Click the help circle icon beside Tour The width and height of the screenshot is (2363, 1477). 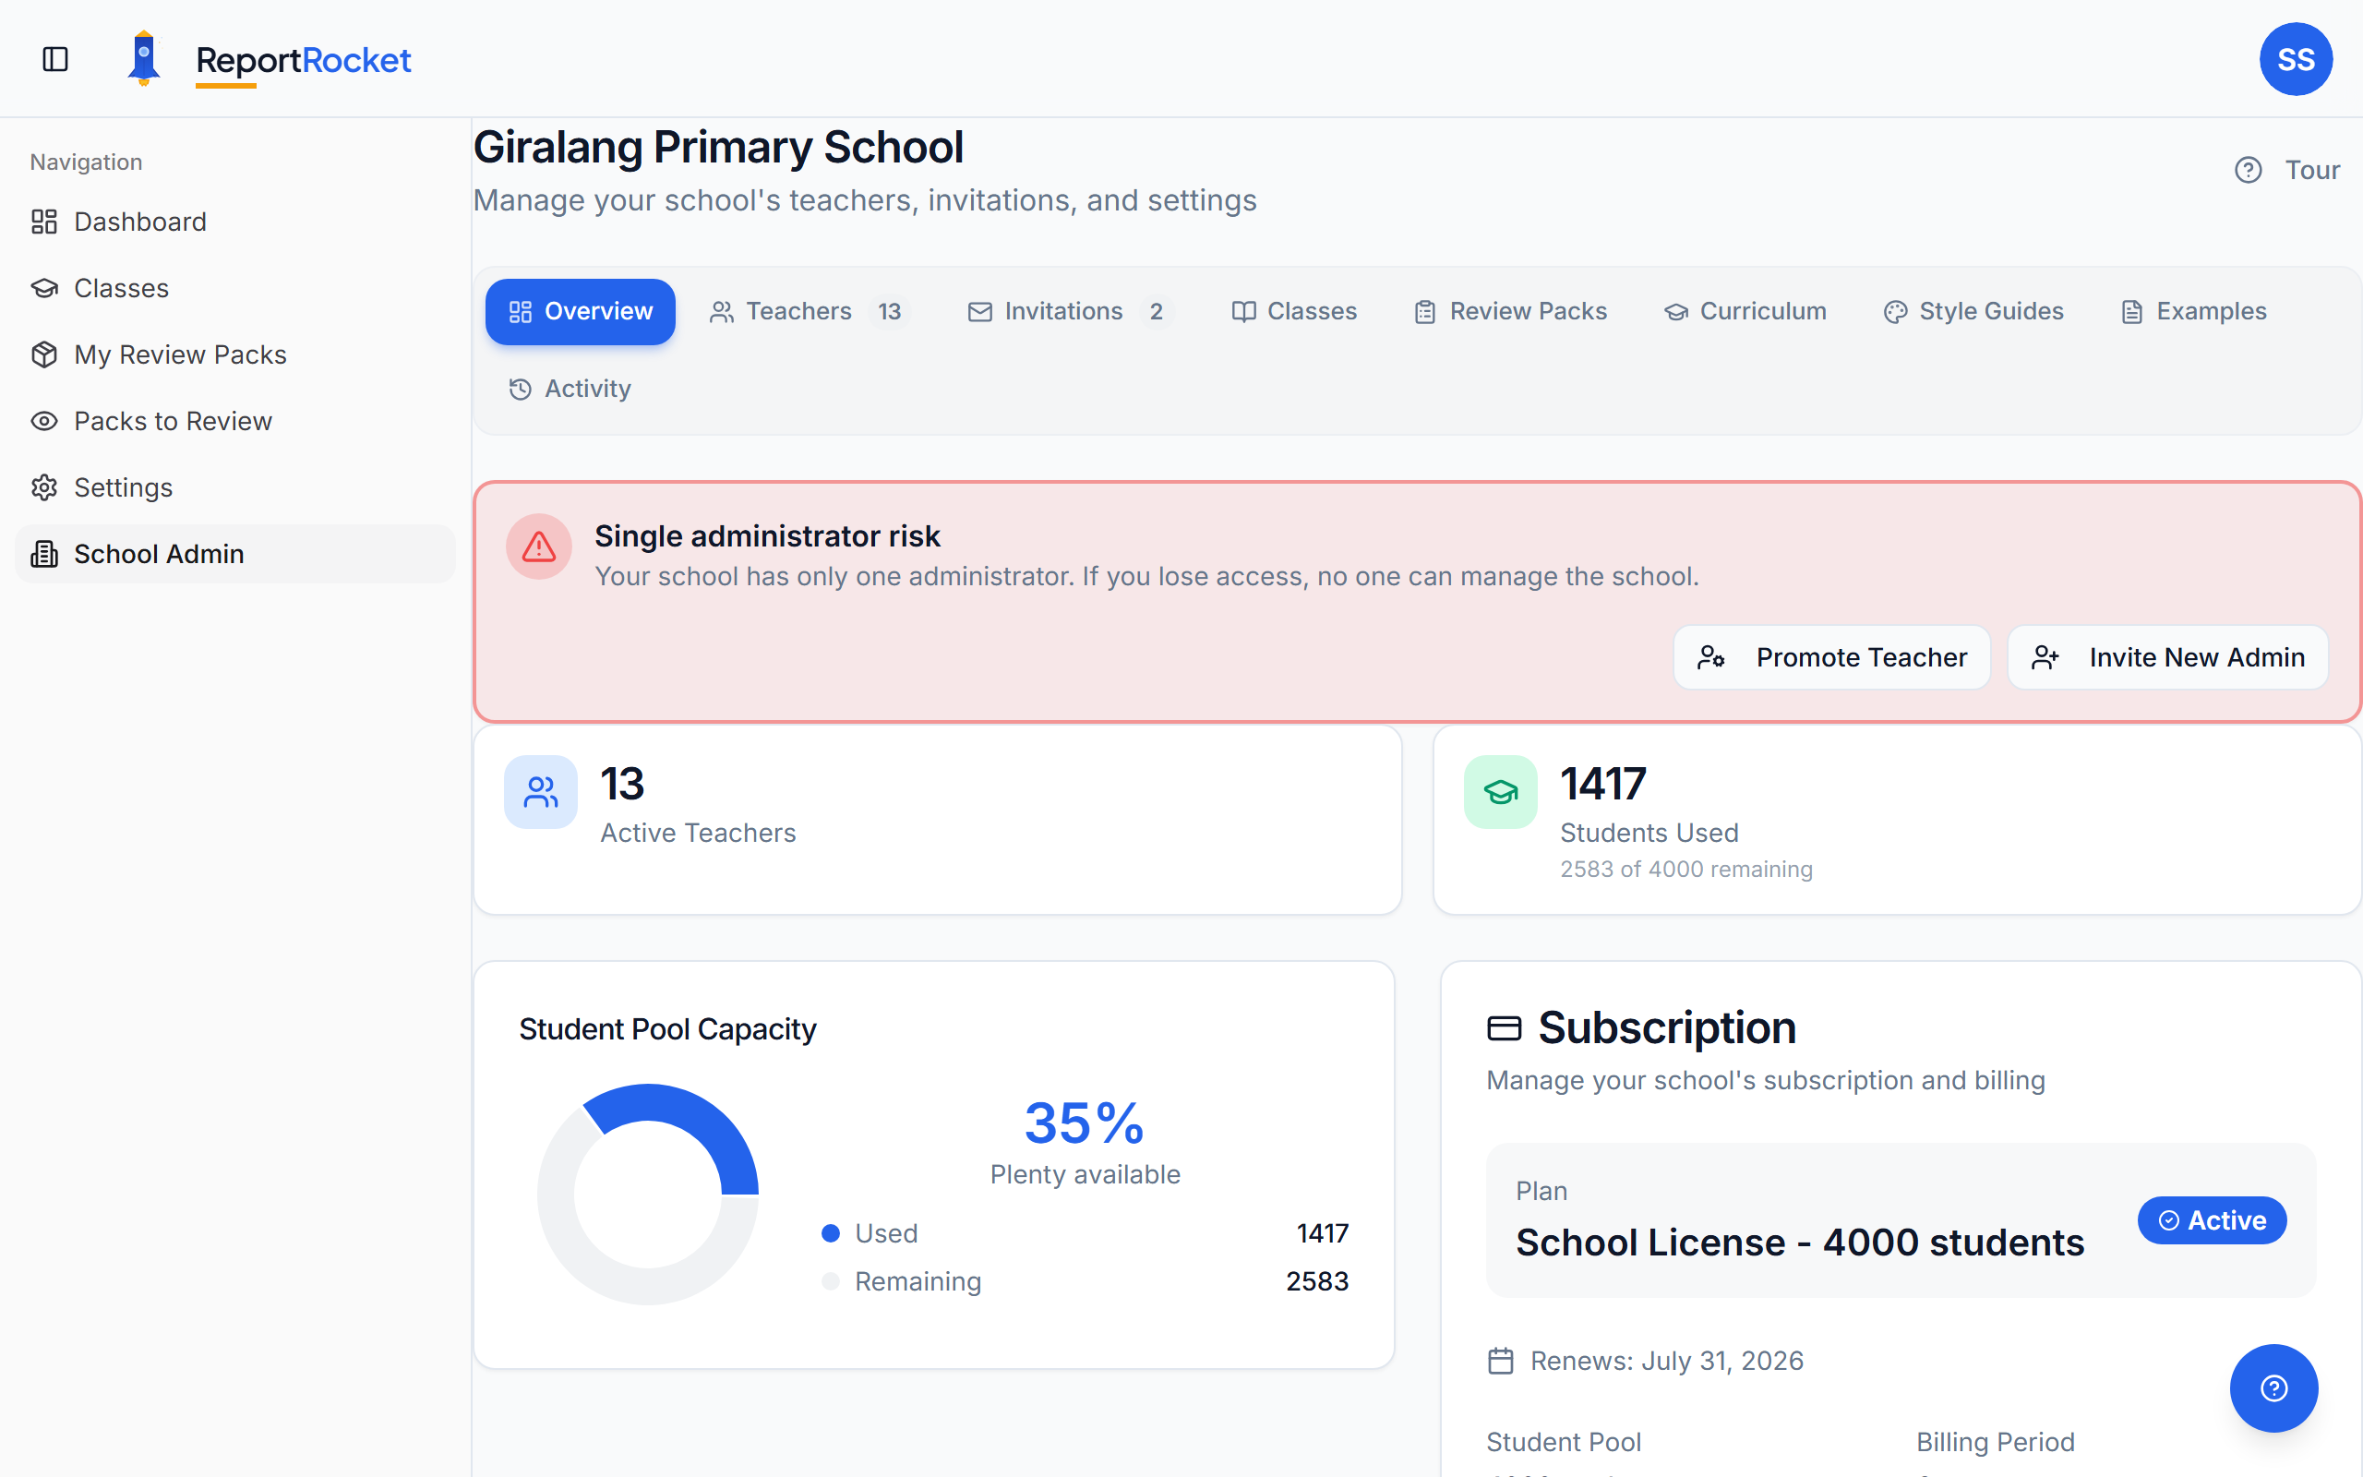(x=2249, y=169)
